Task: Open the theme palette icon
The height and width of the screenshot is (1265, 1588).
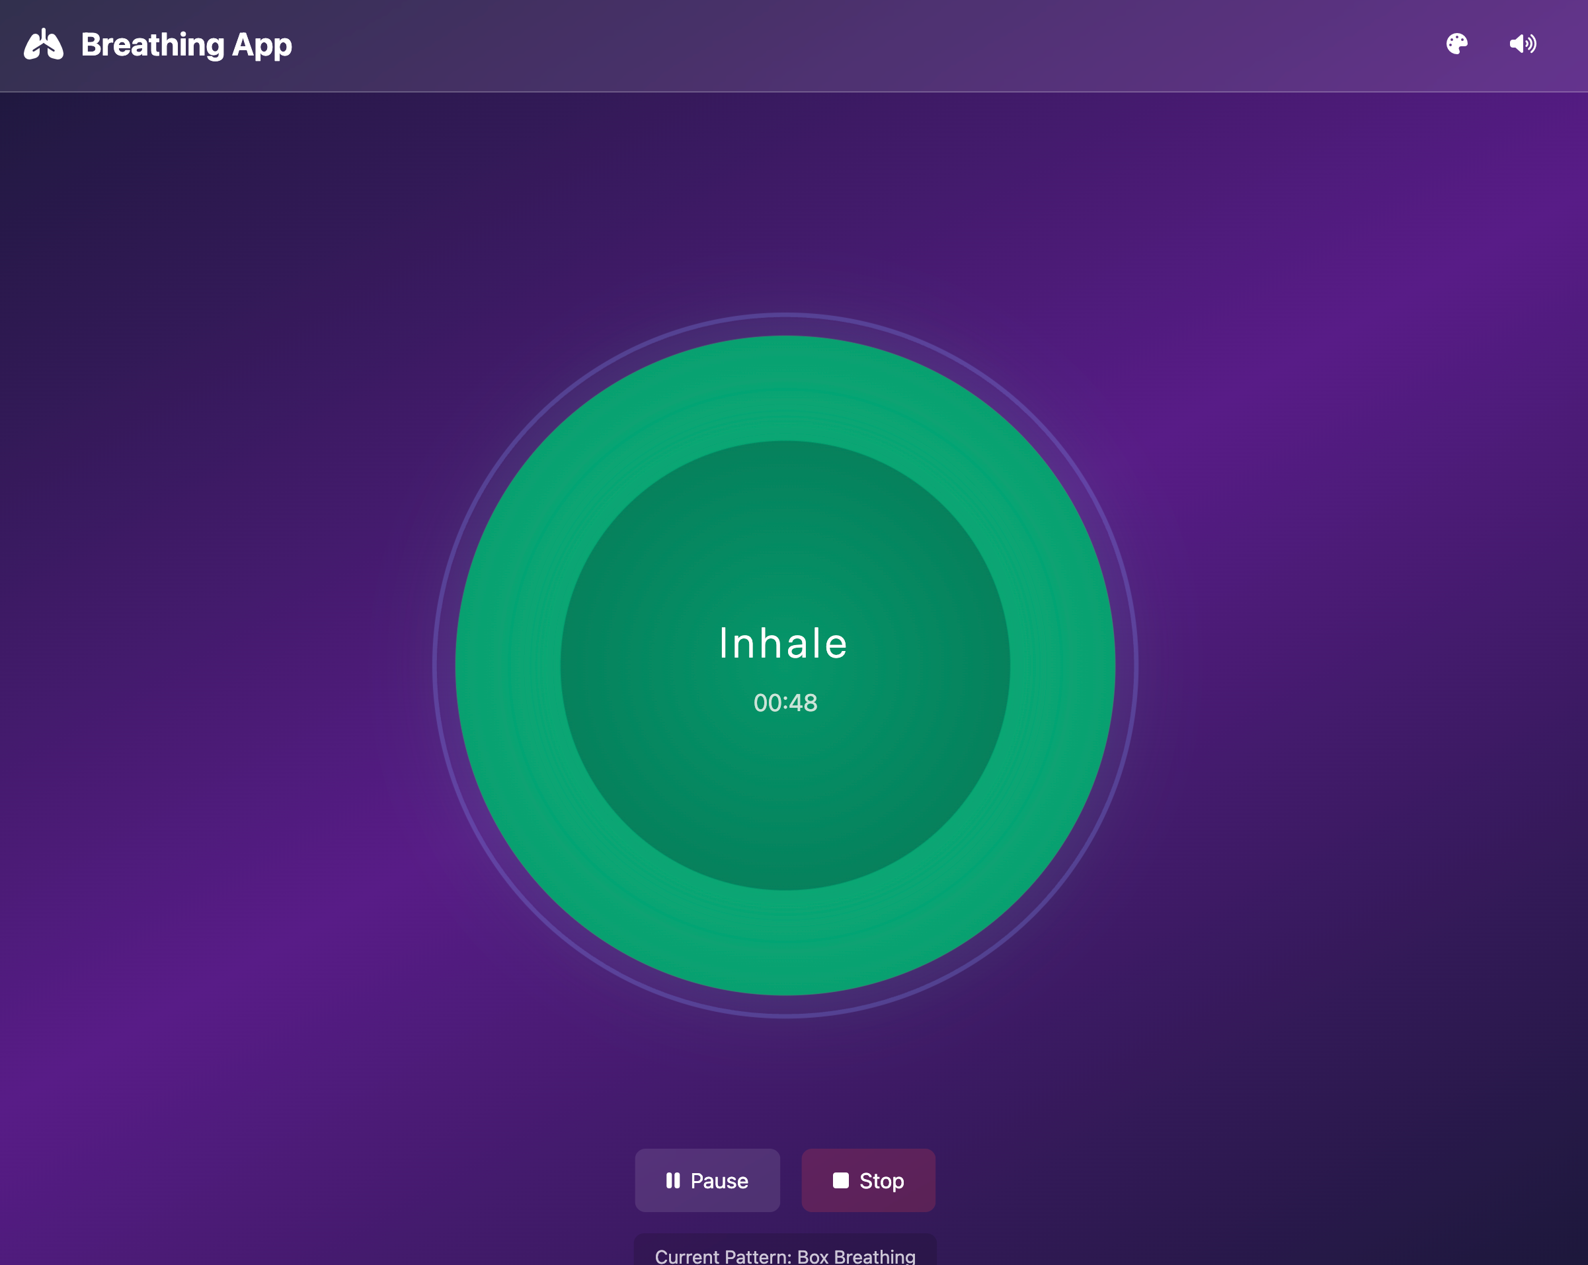Action: (1456, 44)
